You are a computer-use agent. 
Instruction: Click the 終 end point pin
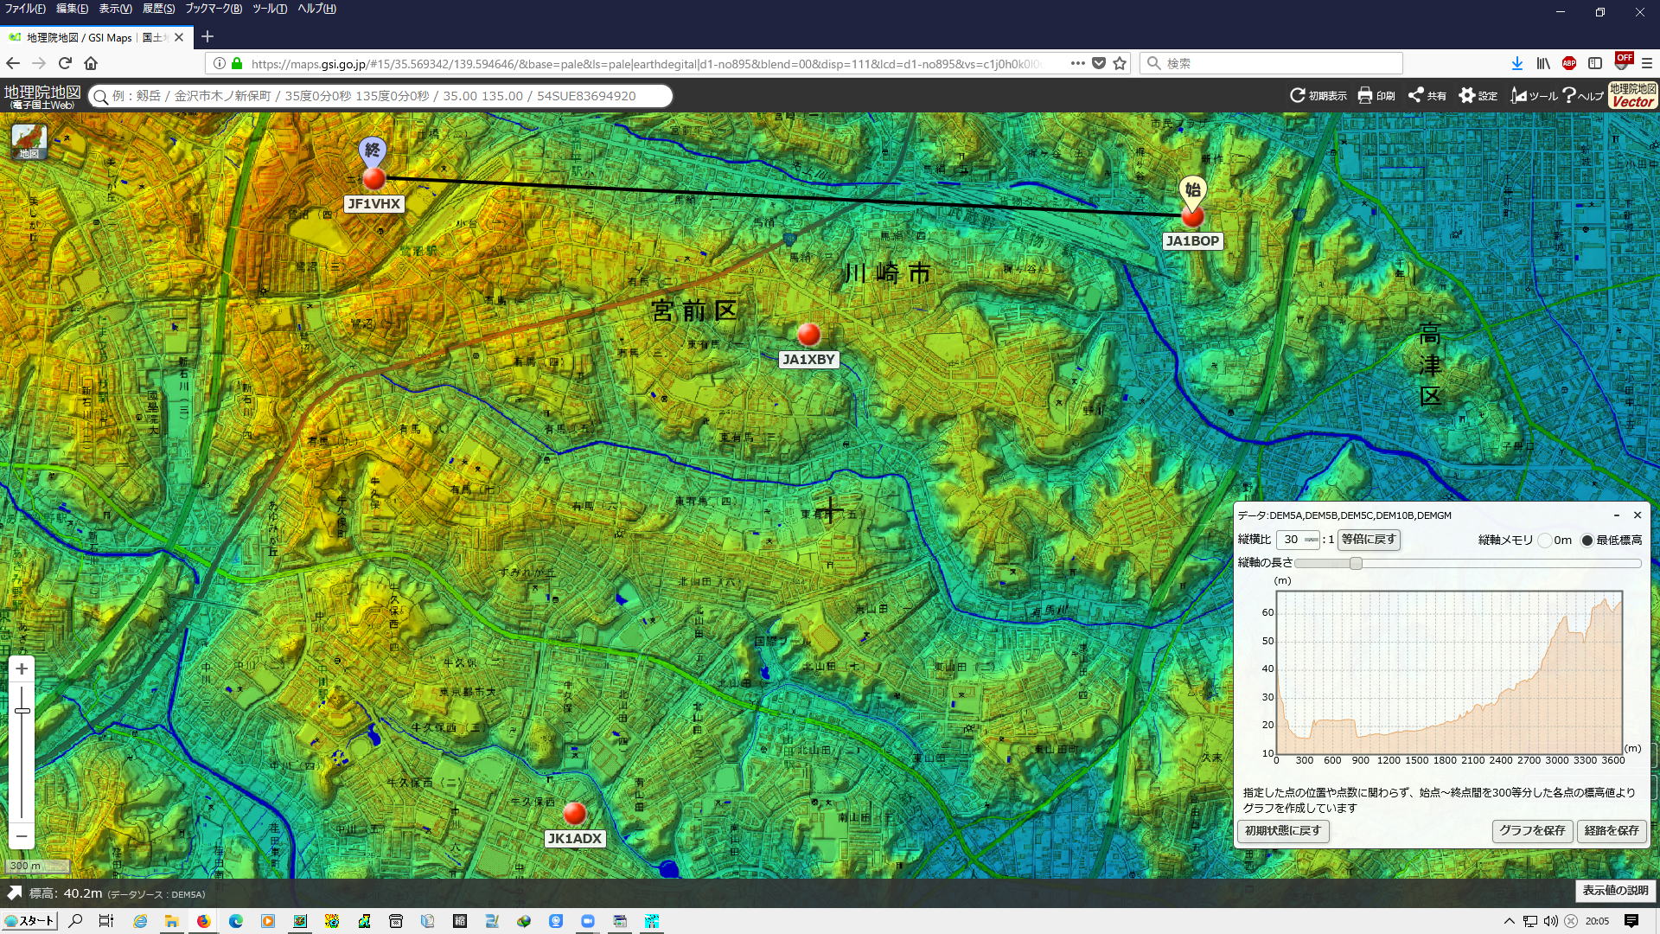(x=372, y=151)
